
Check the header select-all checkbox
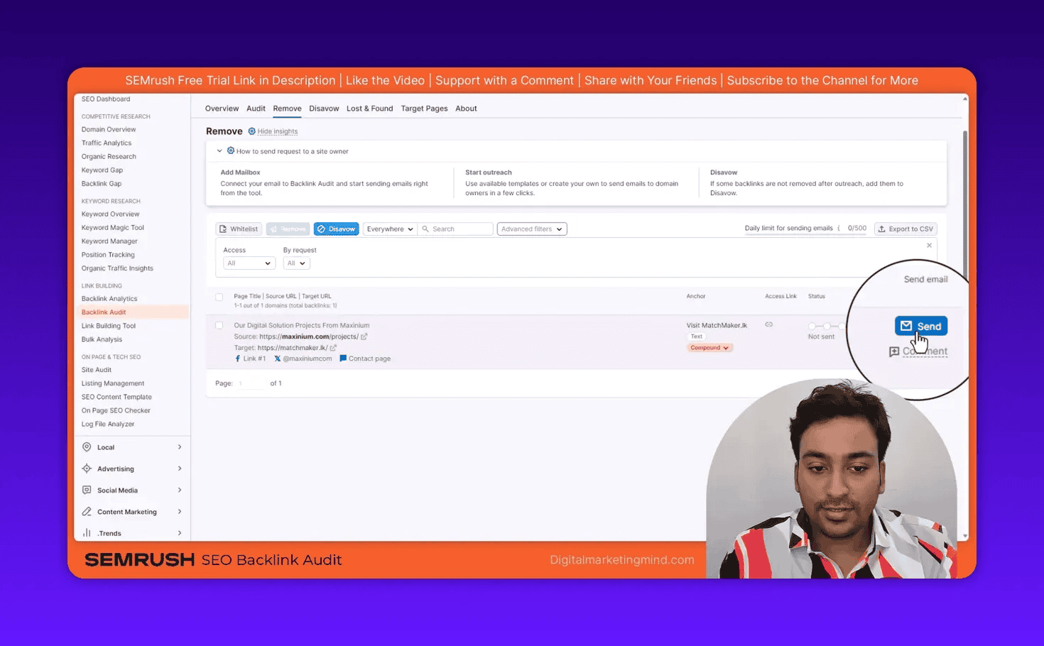tap(219, 297)
